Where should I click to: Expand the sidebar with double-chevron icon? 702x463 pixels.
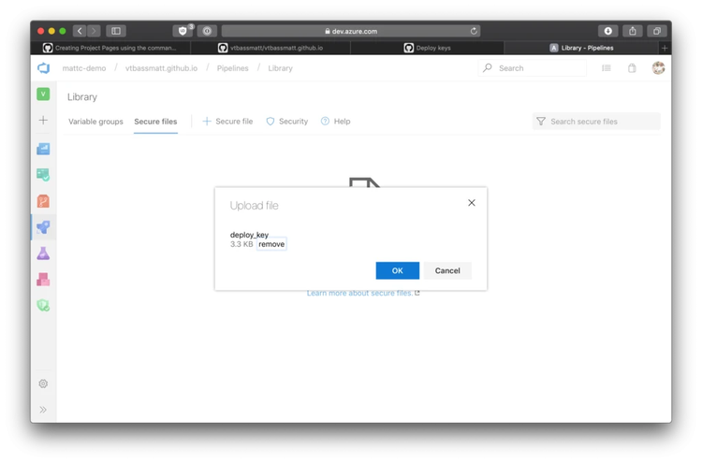coord(43,410)
